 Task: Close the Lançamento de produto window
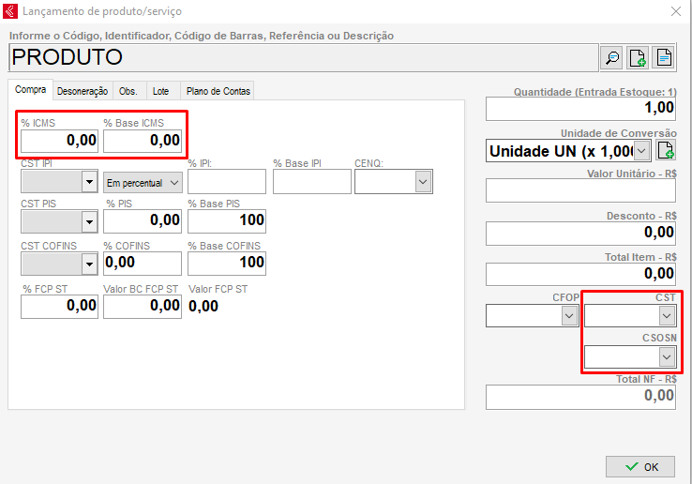tap(675, 11)
